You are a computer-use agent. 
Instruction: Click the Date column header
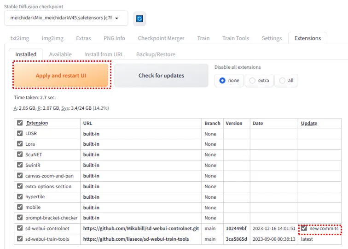pos(258,124)
